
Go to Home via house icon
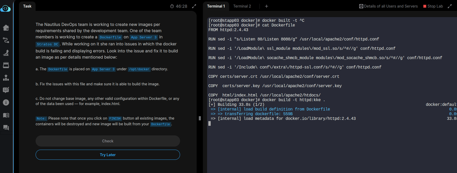pos(6,28)
